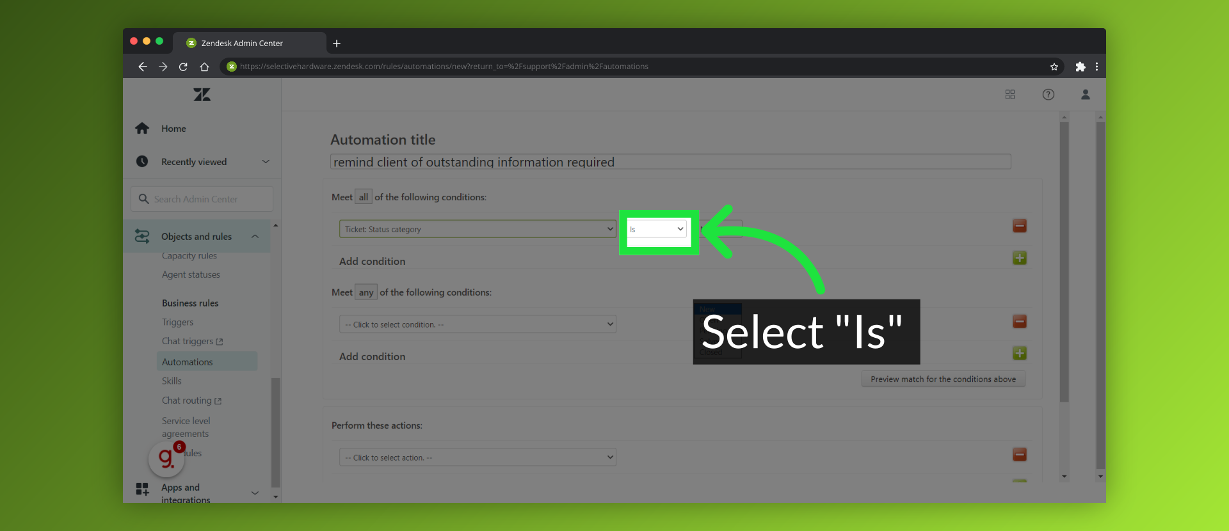The height and width of the screenshot is (531, 1229).
Task: Select the Zendesk Admin Center tab
Action: (250, 43)
